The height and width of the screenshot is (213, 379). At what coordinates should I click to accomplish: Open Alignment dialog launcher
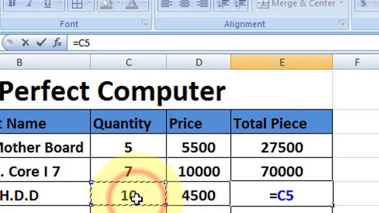(342, 23)
